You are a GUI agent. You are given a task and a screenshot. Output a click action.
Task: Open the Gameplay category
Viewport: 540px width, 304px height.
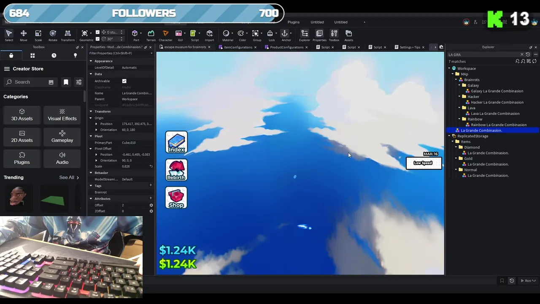coord(62,136)
